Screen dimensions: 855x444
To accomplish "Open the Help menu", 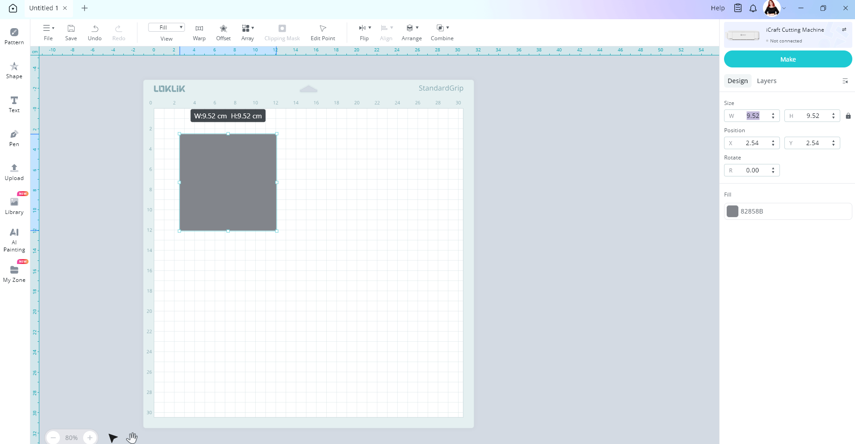I will point(717,8).
